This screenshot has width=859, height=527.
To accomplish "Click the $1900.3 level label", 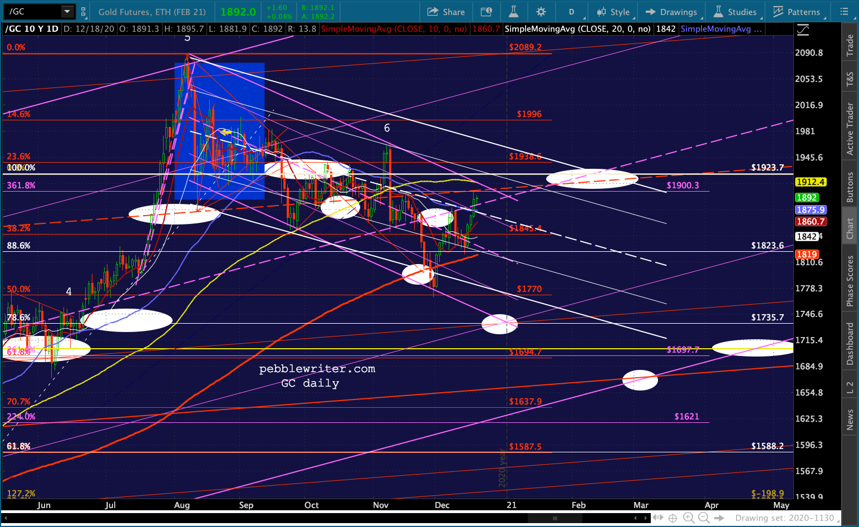I will click(683, 186).
